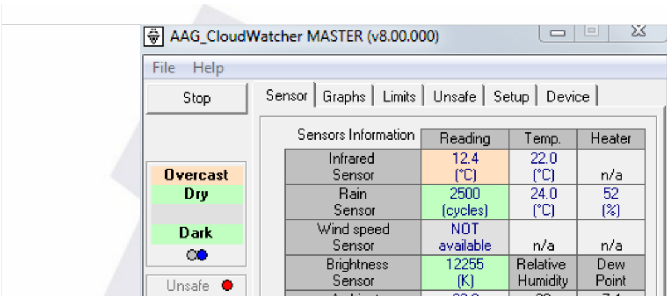Click the Infrared Sensor row label
Image resolution: width=667 pixels, height=296 pixels.
point(353,167)
